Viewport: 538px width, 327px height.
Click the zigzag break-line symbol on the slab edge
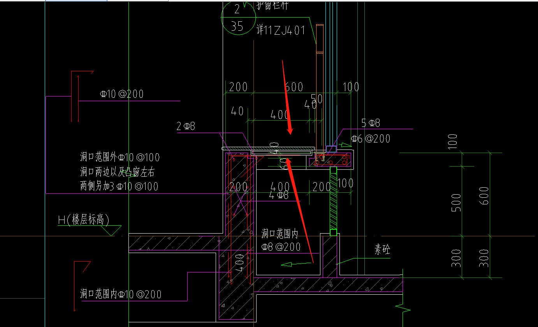[403, 309]
